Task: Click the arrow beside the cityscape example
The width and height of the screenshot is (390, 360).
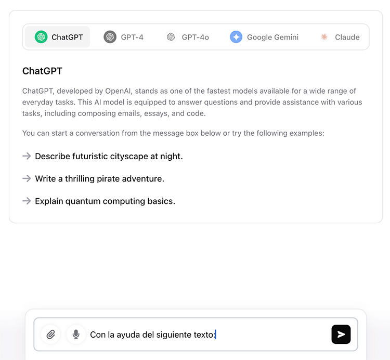Action: [x=27, y=156]
